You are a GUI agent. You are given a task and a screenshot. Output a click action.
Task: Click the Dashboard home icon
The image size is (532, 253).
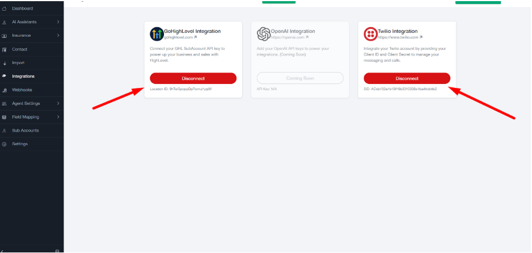(5, 9)
